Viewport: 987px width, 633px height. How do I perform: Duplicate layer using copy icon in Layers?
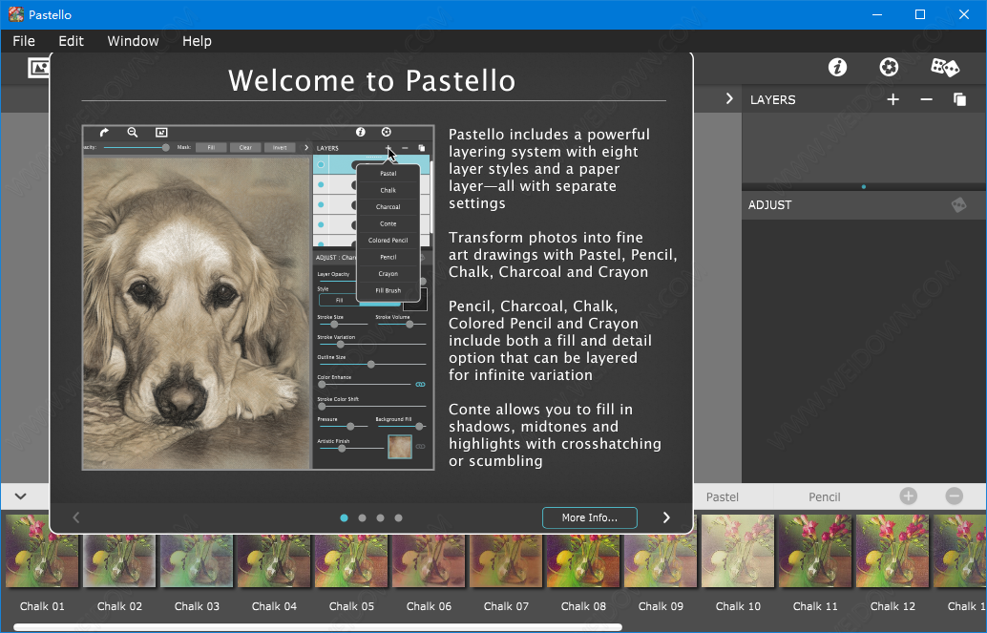pos(959,99)
